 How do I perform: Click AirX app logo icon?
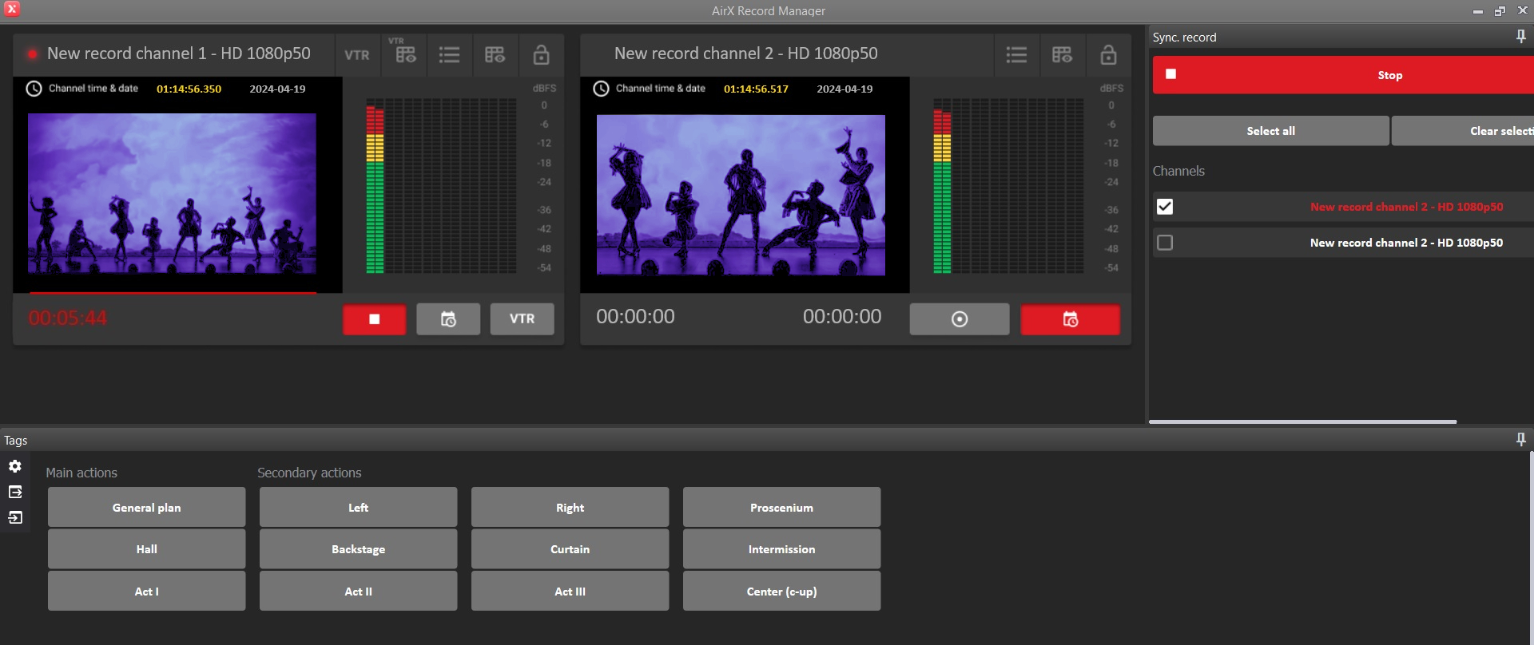(12, 9)
